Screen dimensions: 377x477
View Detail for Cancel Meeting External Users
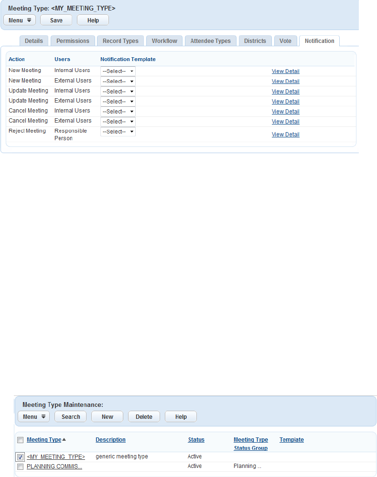click(286, 121)
